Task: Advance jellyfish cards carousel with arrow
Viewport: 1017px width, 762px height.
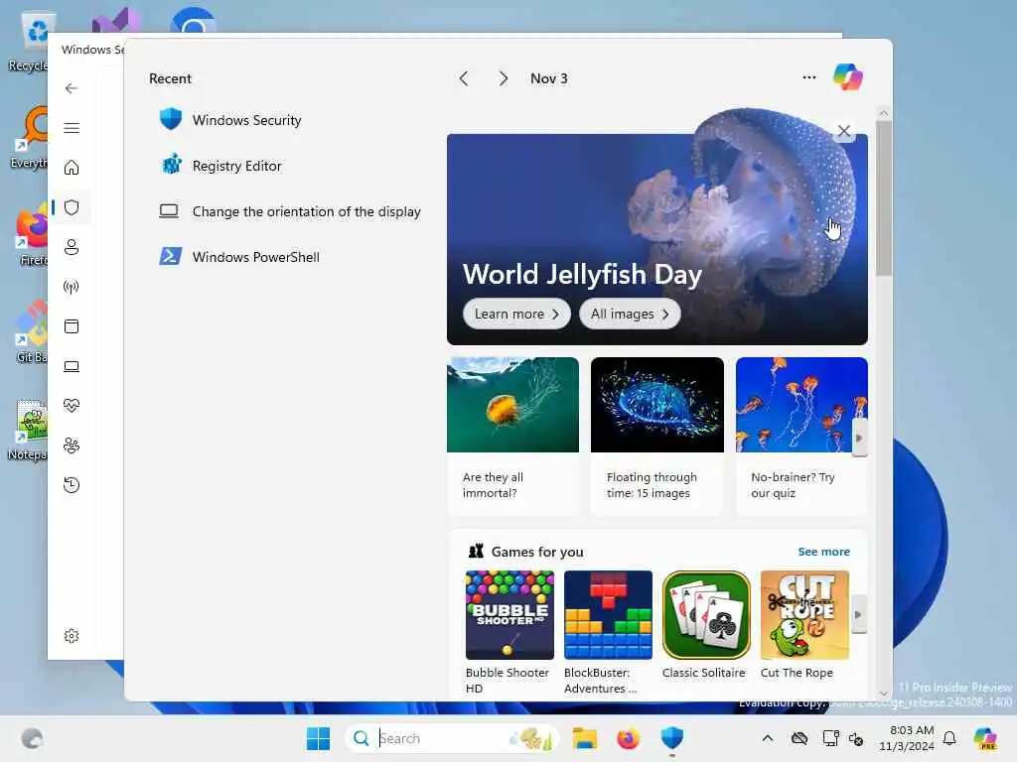Action: 859,438
